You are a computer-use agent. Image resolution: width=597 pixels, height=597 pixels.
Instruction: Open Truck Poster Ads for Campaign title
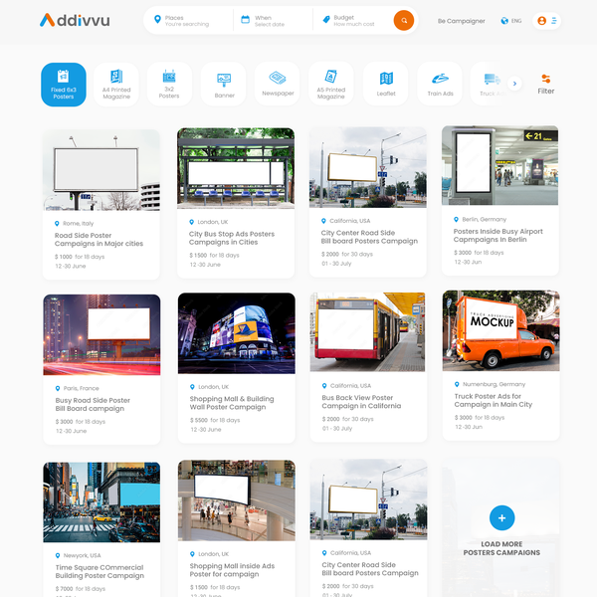(x=494, y=400)
